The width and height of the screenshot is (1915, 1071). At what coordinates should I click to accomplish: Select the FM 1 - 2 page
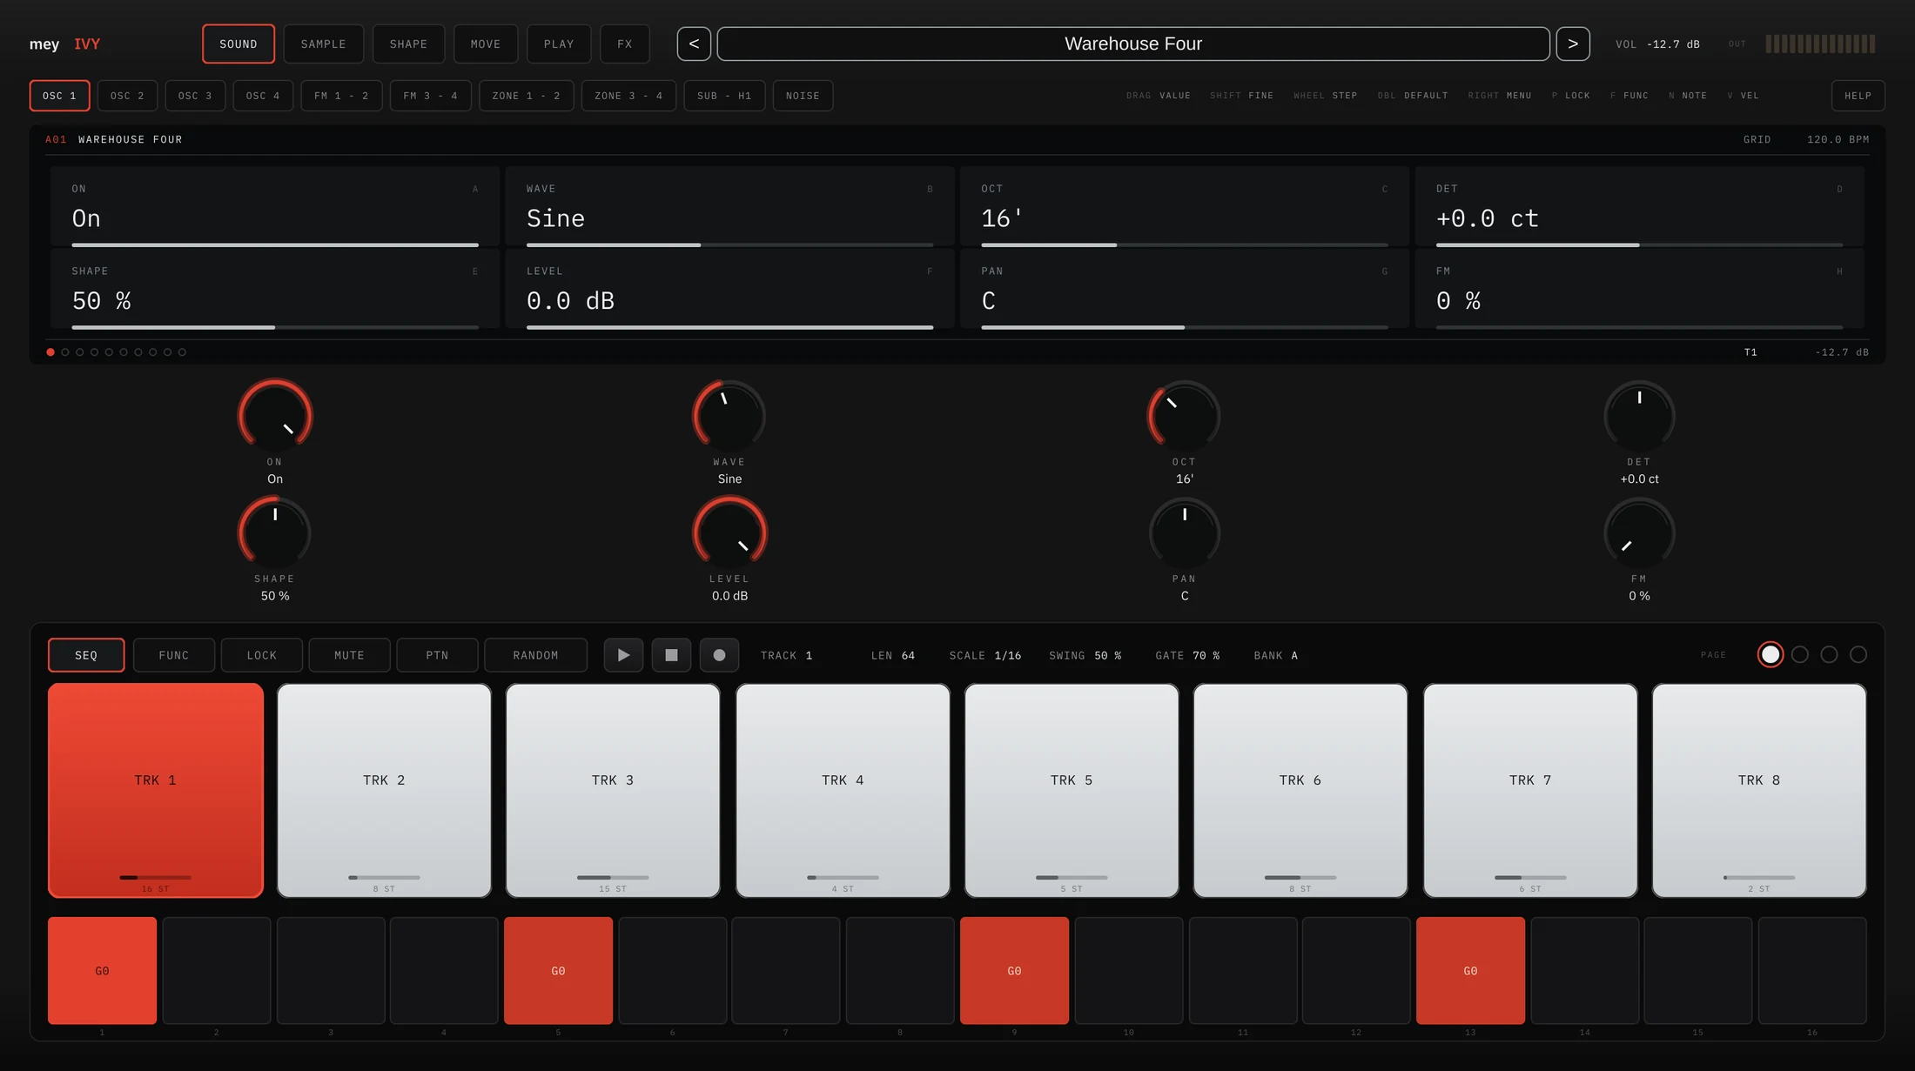[341, 96]
